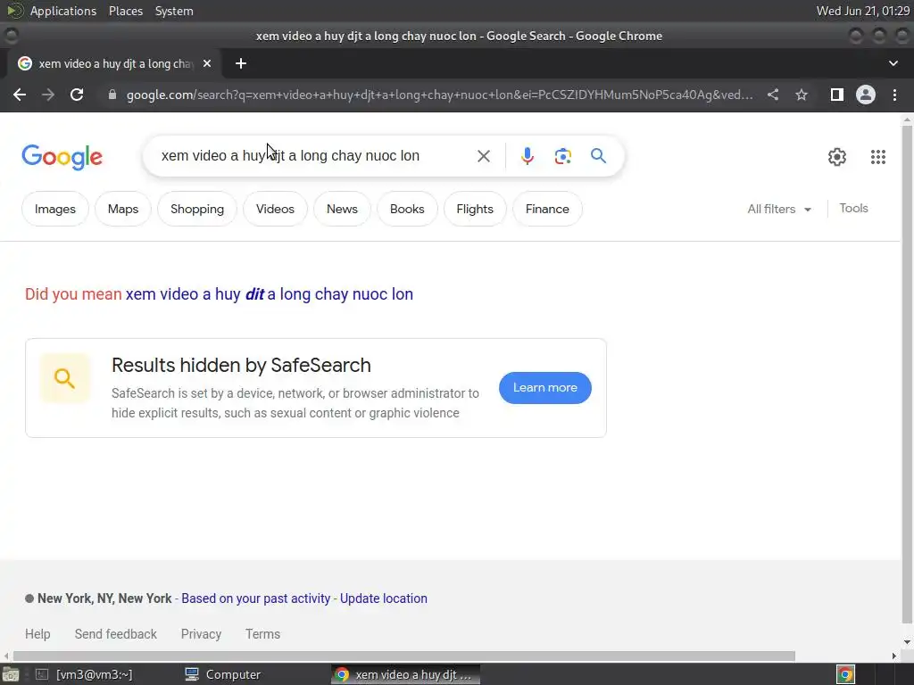Open the System menu
914x685 pixels.
(174, 11)
